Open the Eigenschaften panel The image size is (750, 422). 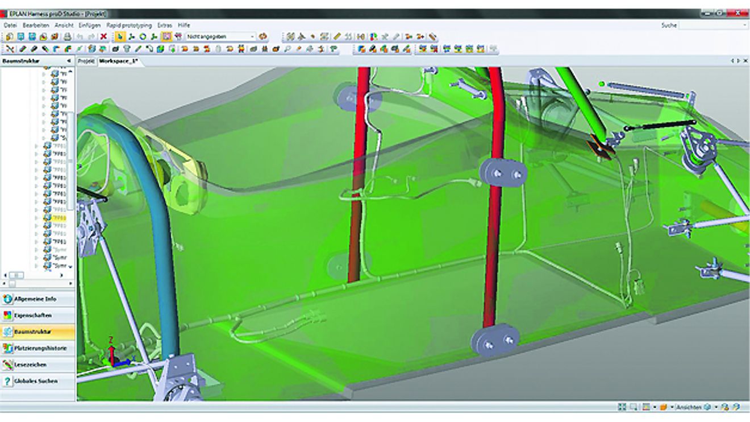37,315
